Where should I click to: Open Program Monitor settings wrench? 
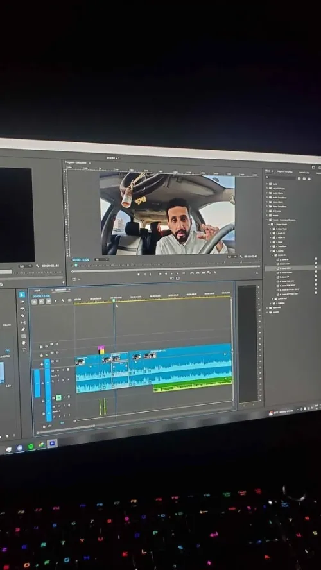[x=241, y=256]
